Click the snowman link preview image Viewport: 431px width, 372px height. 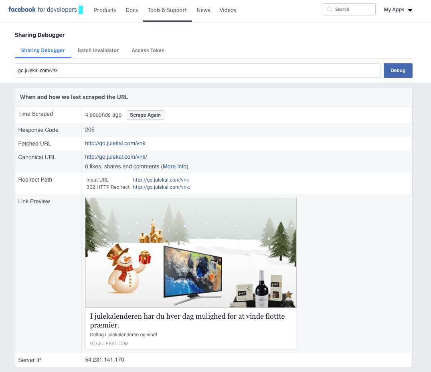191,253
